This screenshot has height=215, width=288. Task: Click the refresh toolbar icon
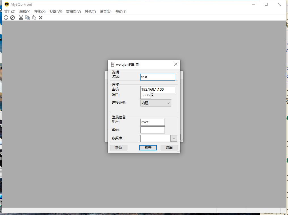coord(6,18)
